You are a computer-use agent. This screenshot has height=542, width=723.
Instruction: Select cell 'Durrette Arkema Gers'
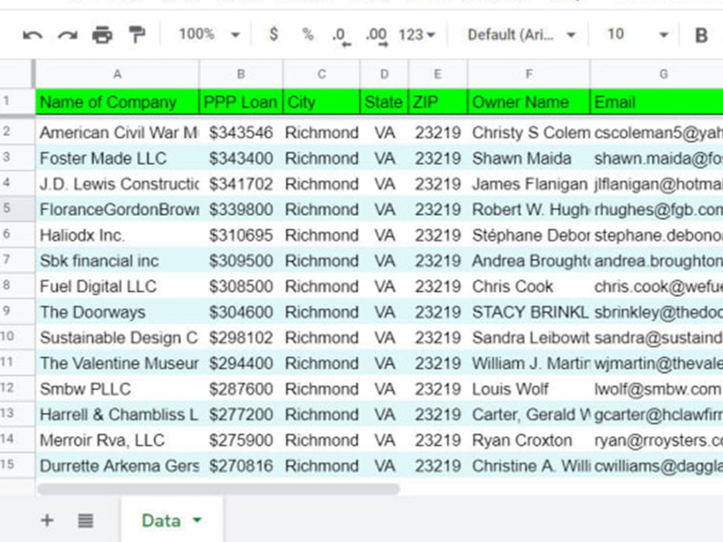click(x=118, y=466)
